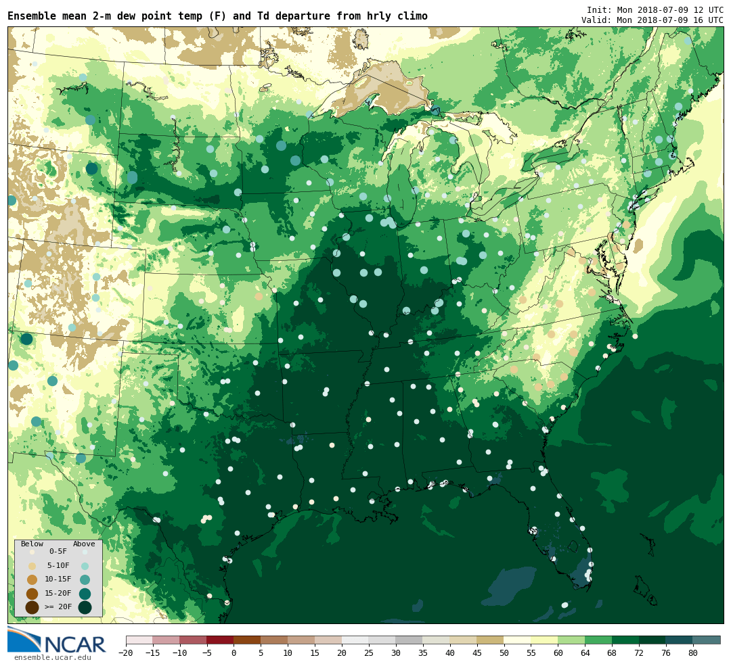
Task: Click the '0-5F' legend label
Action: (x=58, y=552)
